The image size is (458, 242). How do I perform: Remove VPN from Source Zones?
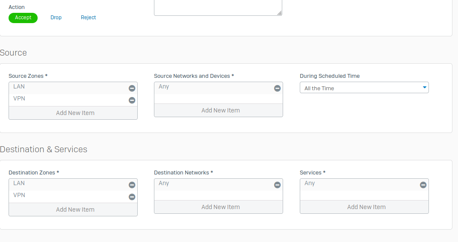coord(132,100)
